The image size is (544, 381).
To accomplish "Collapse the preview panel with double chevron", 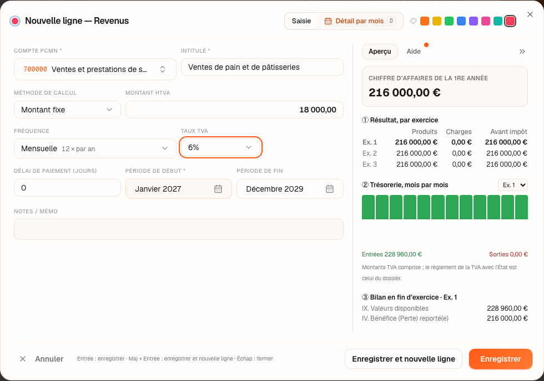I will tap(522, 52).
